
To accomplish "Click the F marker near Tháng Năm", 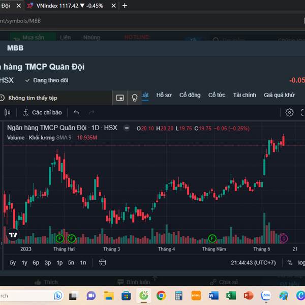I will click(212, 238).
